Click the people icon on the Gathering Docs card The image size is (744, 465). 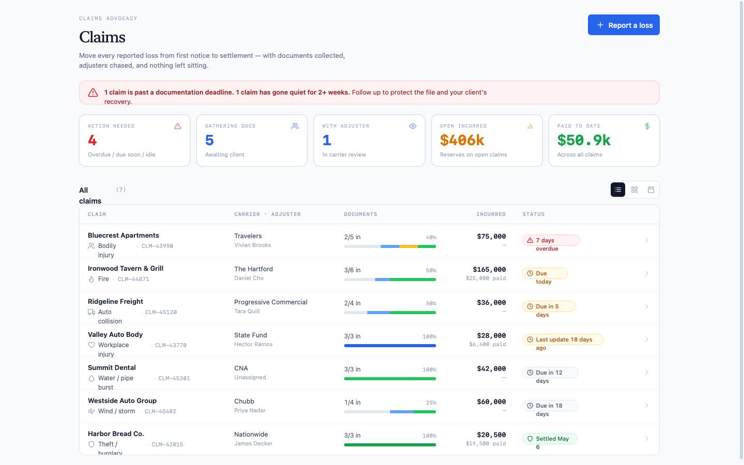point(295,126)
